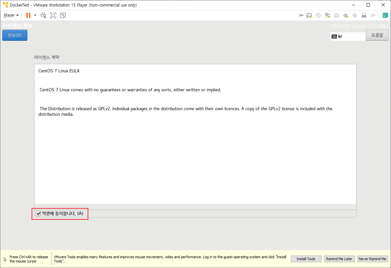Expand the power options dropdown arrow
This screenshot has width=391, height=268.
[x=35, y=15]
